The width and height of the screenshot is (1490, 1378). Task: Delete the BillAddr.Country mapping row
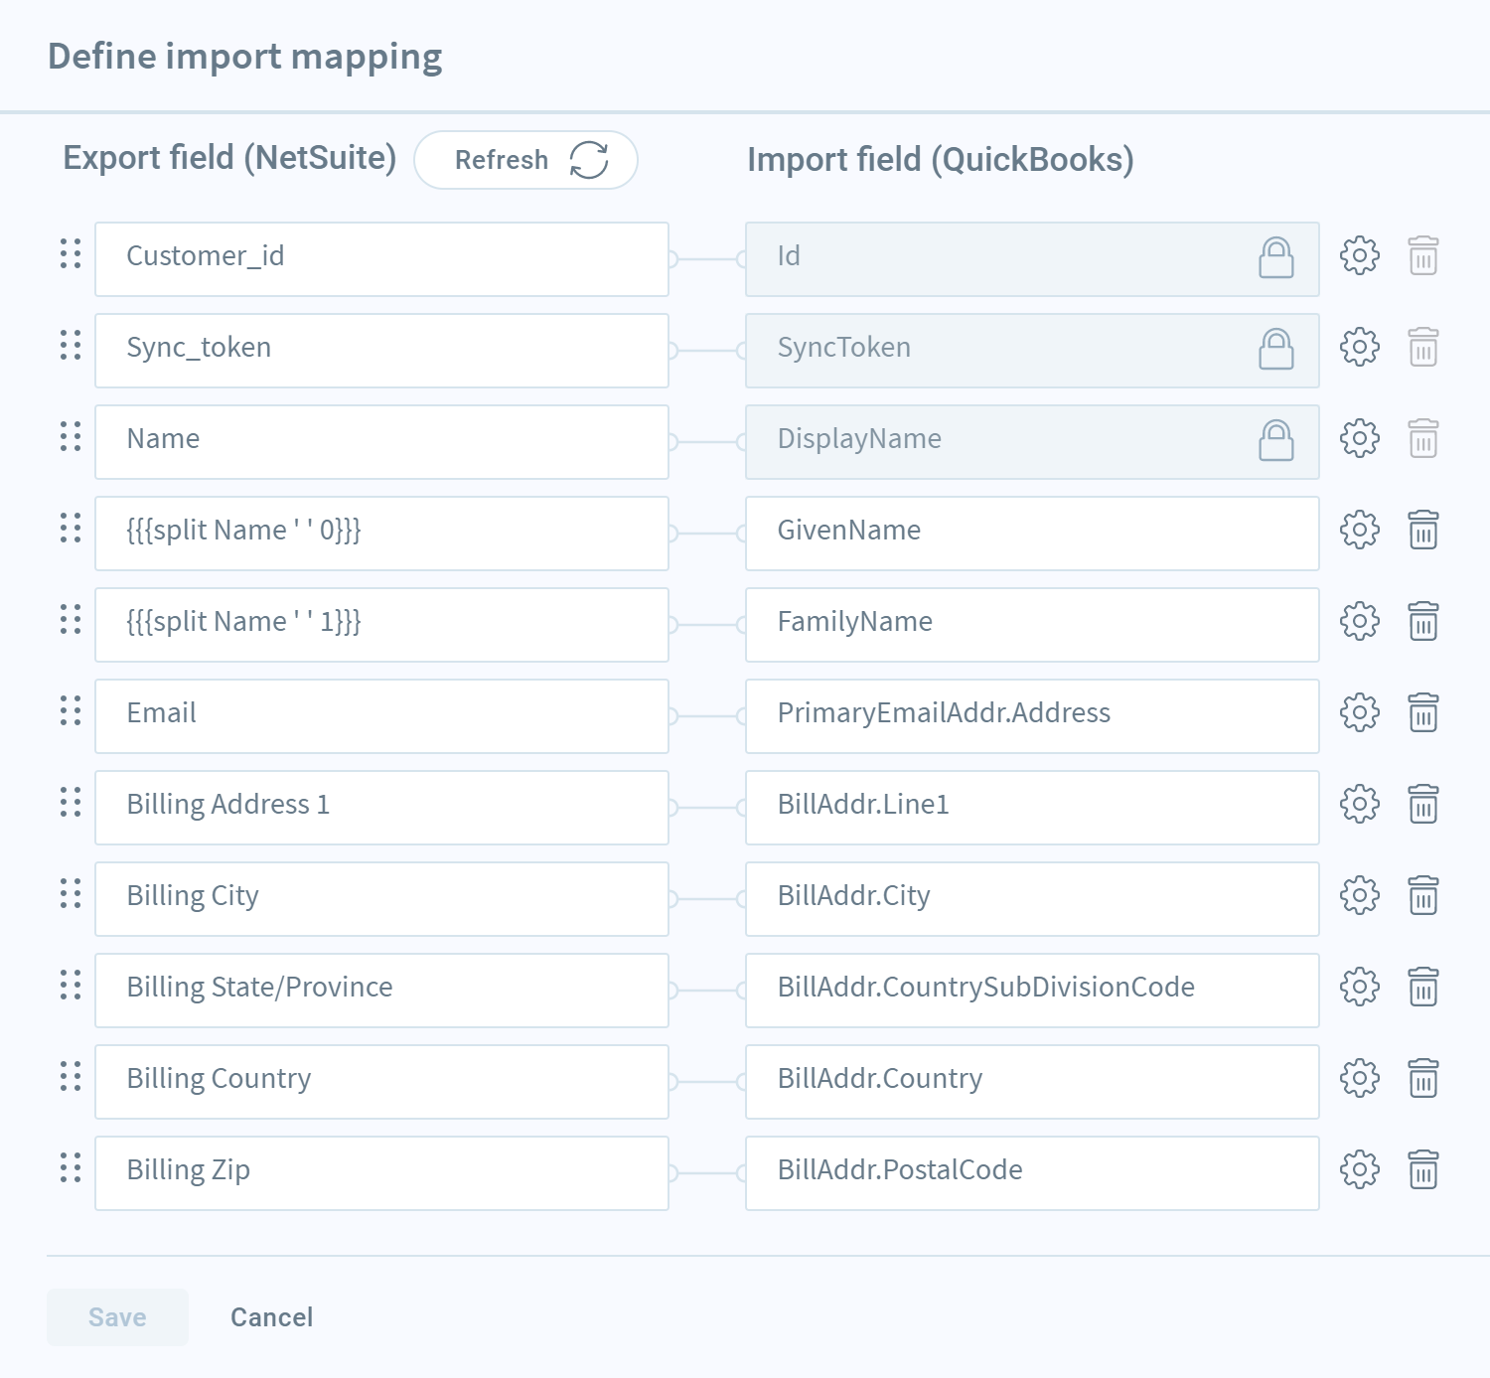pos(1423,1079)
